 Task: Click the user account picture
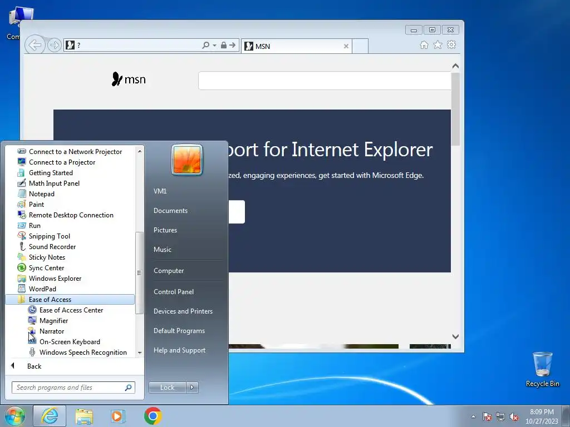point(187,160)
